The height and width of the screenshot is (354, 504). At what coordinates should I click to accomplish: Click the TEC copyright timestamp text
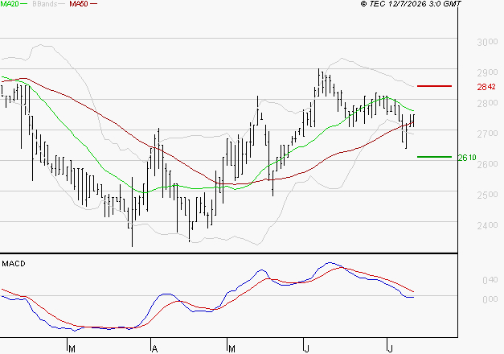tap(411, 4)
